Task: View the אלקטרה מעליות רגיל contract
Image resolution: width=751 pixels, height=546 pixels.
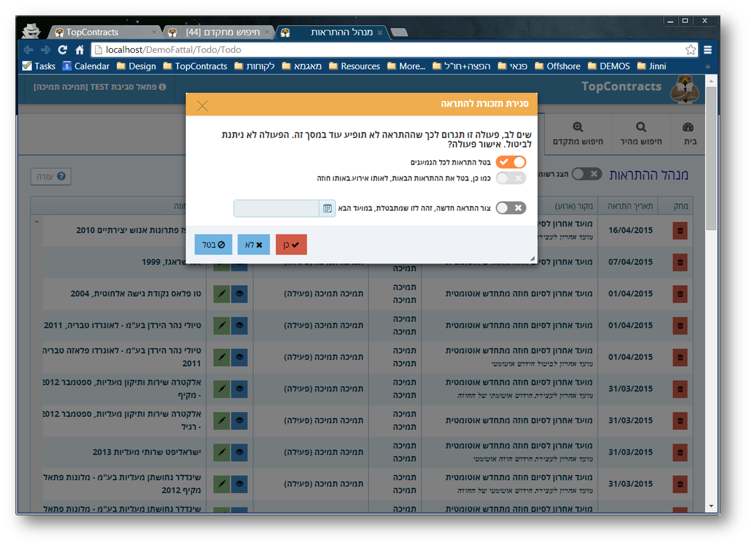Action: click(x=239, y=420)
